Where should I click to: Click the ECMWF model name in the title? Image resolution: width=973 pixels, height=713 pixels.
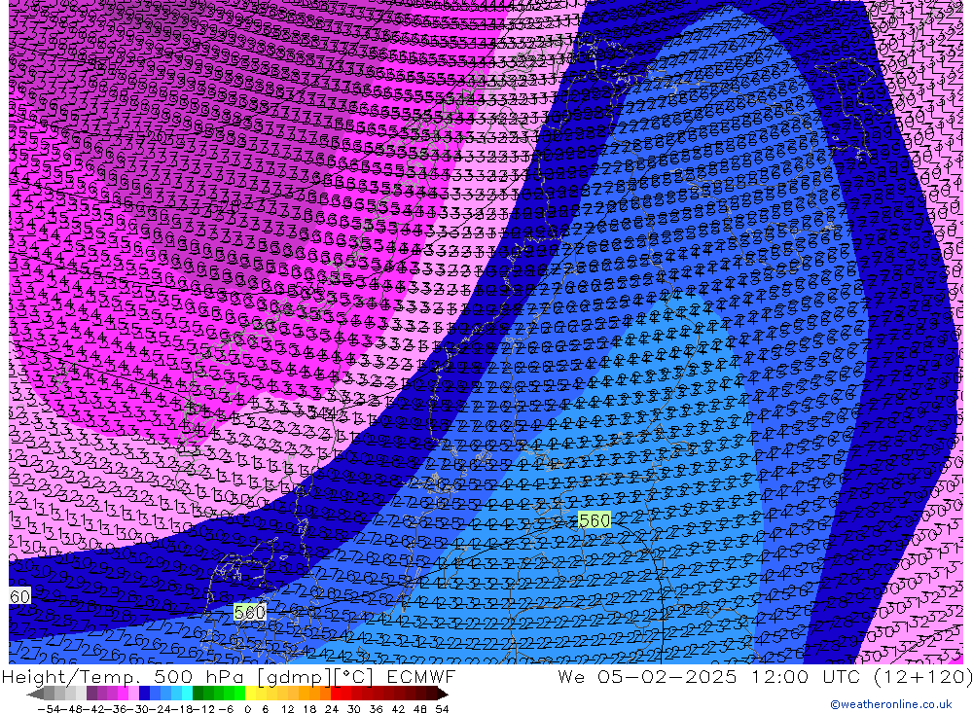[x=420, y=676]
